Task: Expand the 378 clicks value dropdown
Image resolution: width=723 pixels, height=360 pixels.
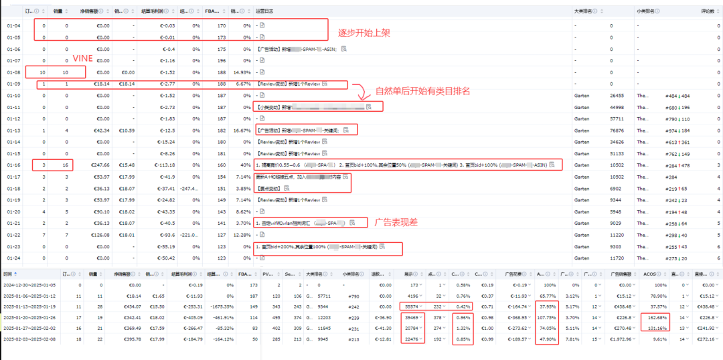Action: (x=444, y=317)
